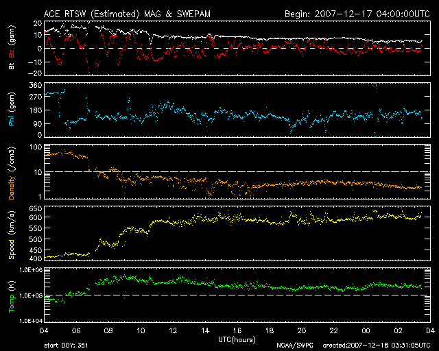Viewport: 439px width, 351px height.
Task: Click the orange 'Density' axis label
Action: (x=12, y=188)
